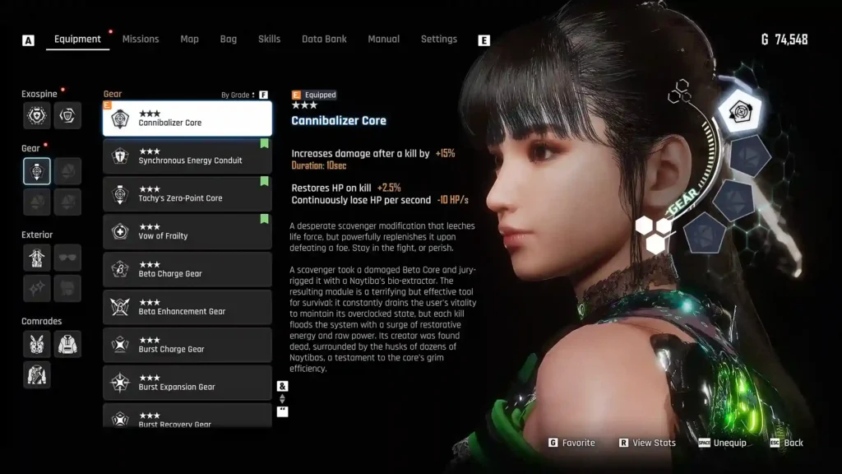Click the Burst Expansion Gear star icon
842x474 pixels.
tap(120, 383)
